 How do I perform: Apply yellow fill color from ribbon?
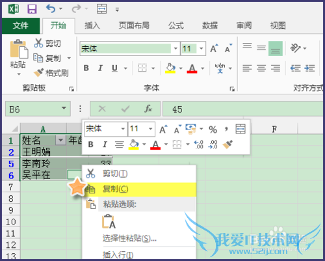pyautogui.click(x=170, y=68)
